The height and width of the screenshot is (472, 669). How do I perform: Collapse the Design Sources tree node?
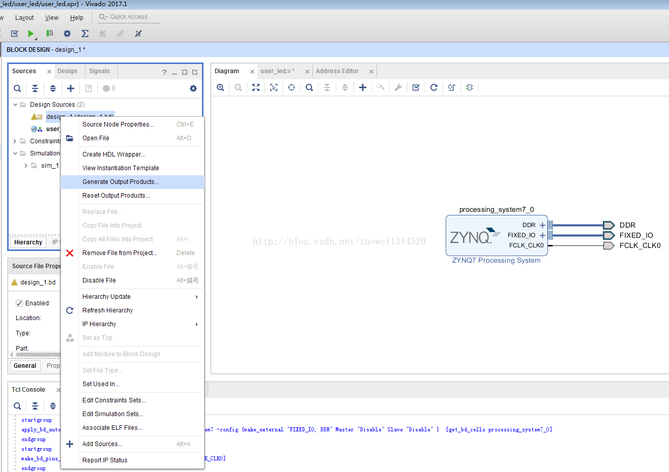coord(15,105)
